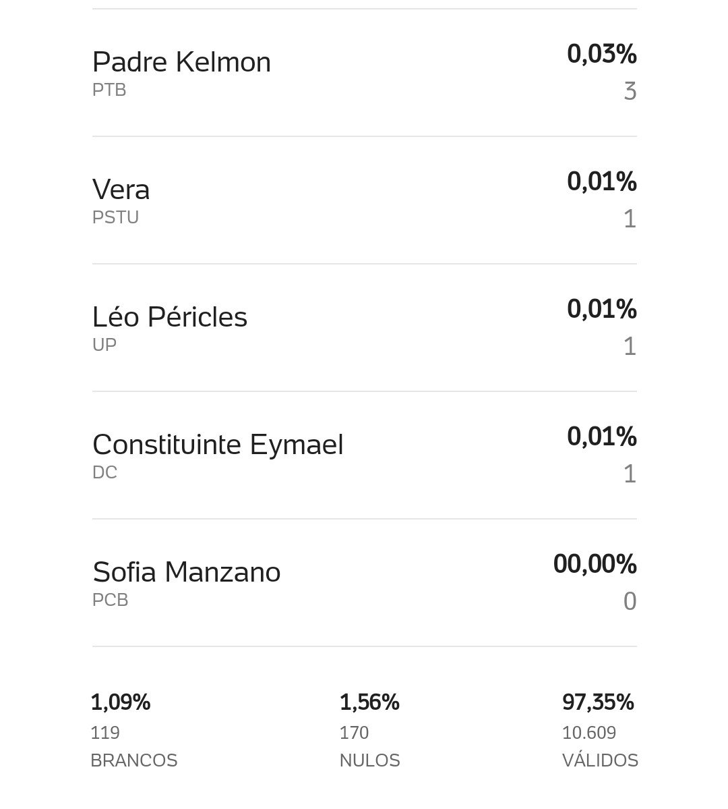The width and height of the screenshot is (728, 809).
Task: Click the PTB party label
Action: click(109, 90)
